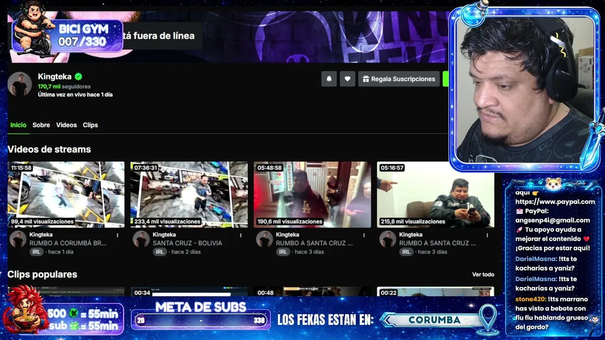The width and height of the screenshot is (605, 340).
Task: Play the 05:16:57 stream video thumbnail
Action: (435, 195)
